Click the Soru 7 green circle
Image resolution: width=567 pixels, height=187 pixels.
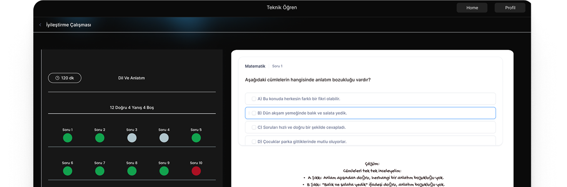coord(100,171)
